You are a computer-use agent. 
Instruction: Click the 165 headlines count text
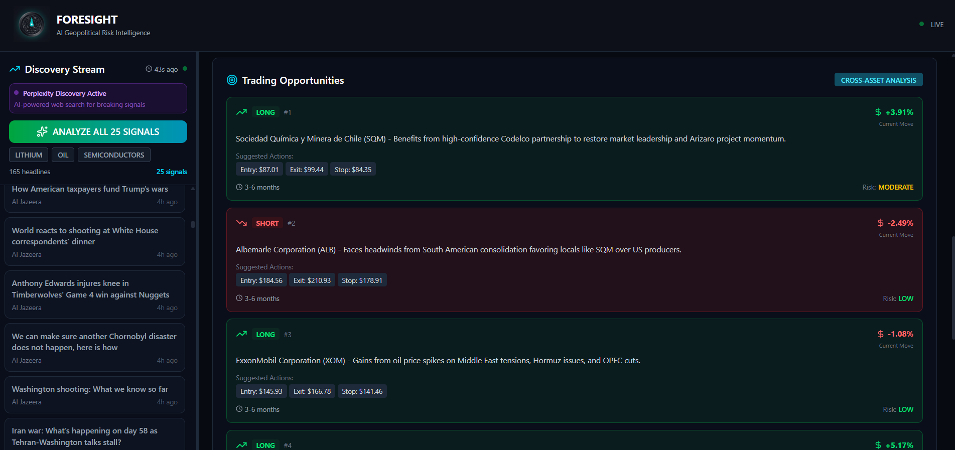[x=30, y=172]
